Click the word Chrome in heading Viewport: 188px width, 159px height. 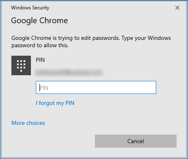(x=54, y=20)
